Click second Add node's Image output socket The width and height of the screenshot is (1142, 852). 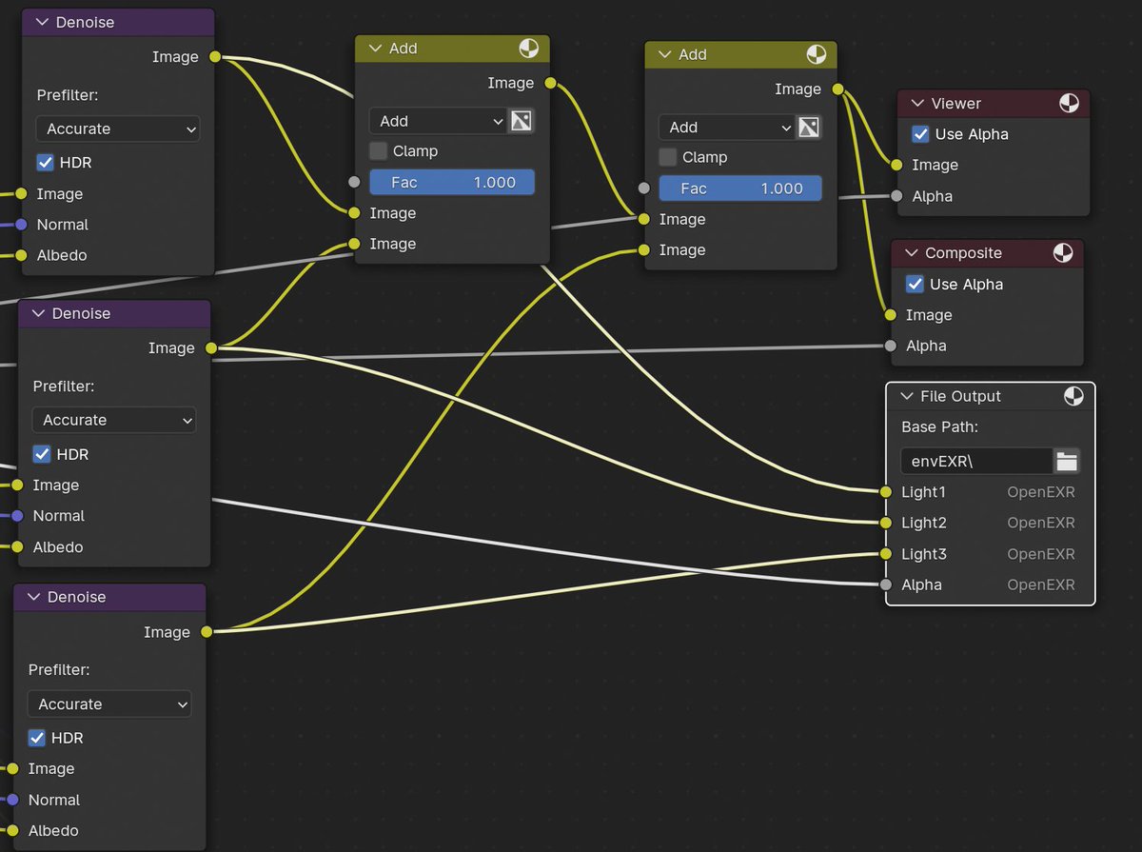point(837,89)
